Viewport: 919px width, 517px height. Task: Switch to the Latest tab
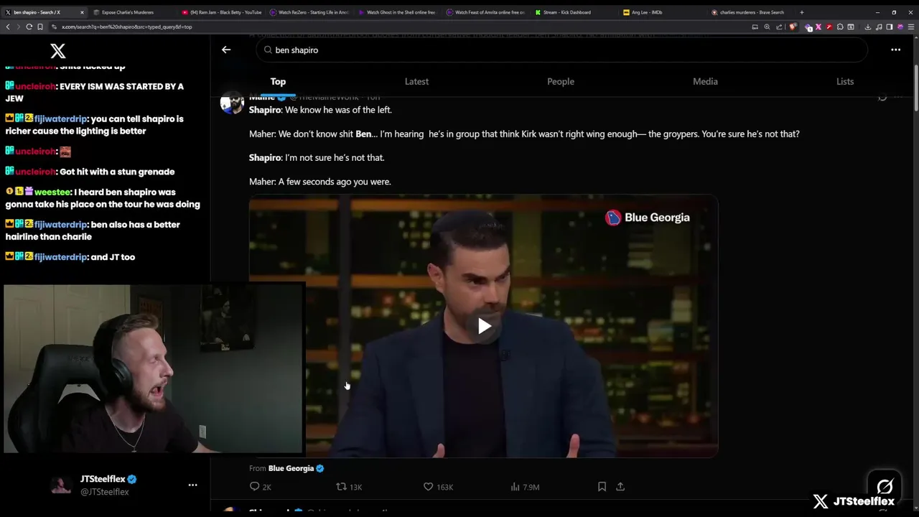coord(416,81)
